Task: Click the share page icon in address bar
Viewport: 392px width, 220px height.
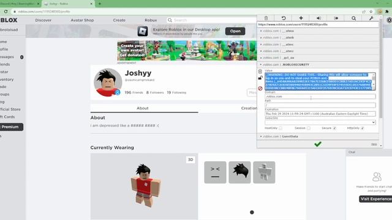Action: tap(364, 12)
